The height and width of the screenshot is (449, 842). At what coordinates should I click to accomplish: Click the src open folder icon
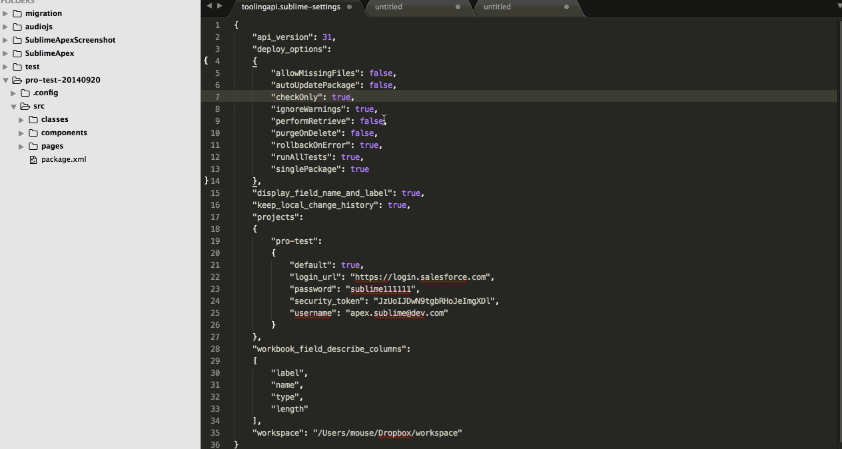[25, 106]
